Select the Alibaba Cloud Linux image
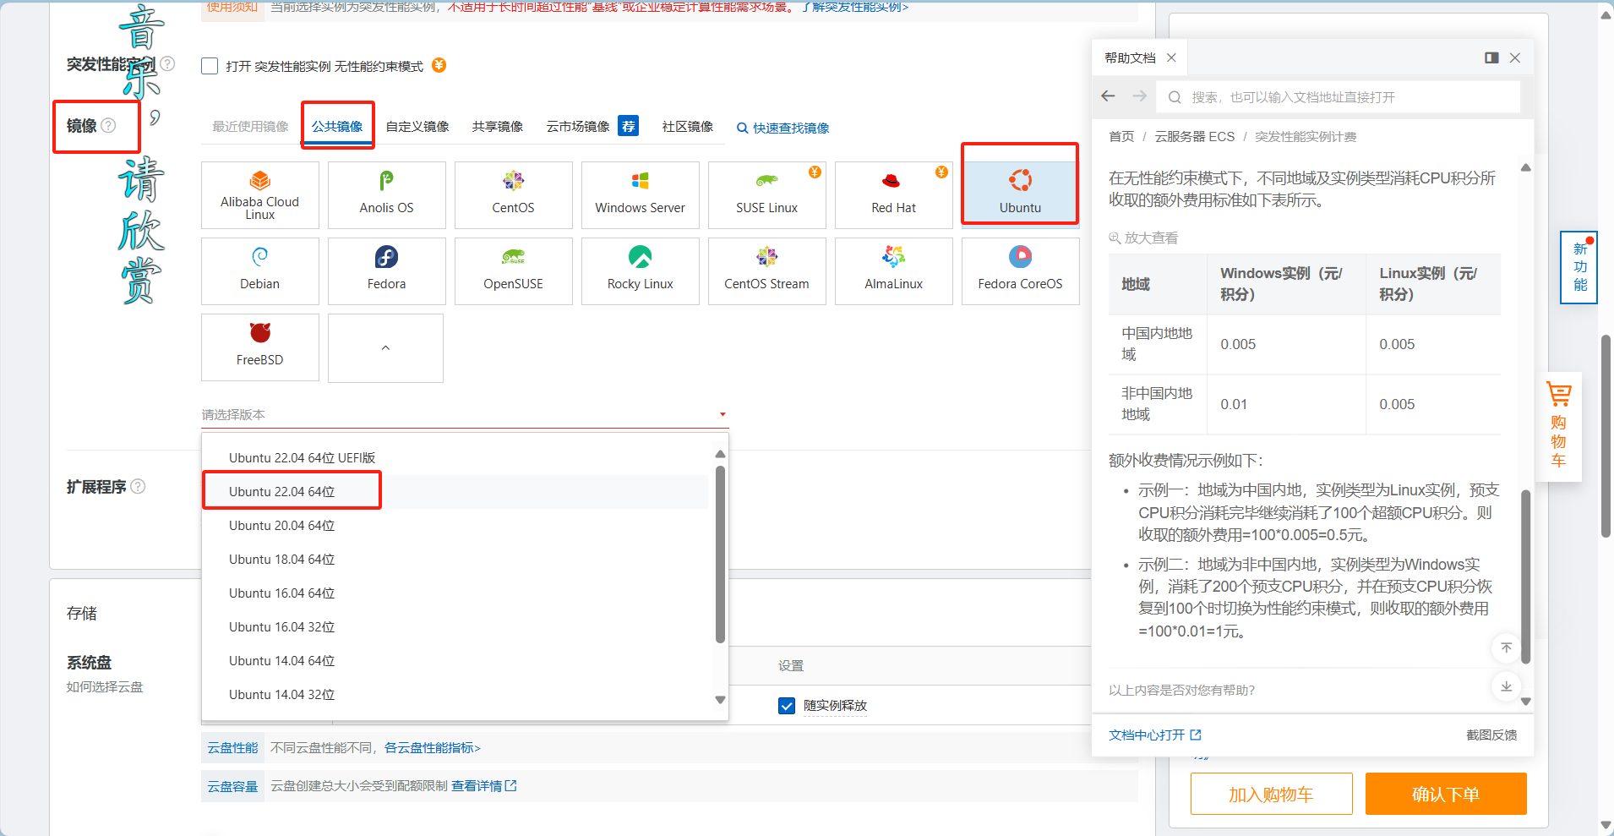Screen dimensions: 1614x836 [260, 195]
